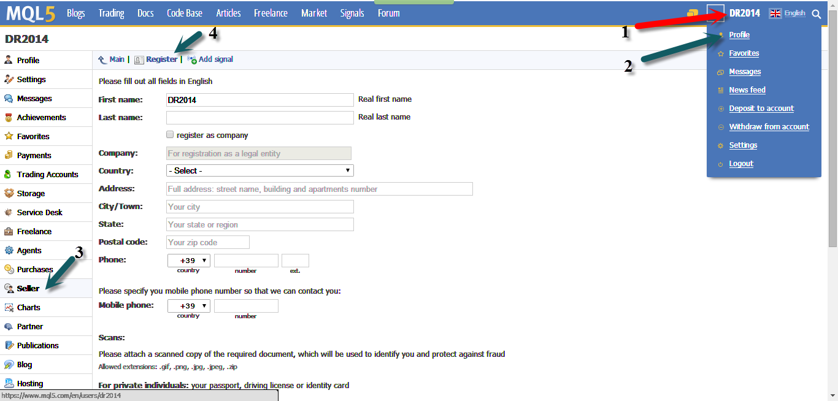Viewport: 838px width, 401px height.
Task: Click Profile in the user dropdown menu
Action: click(739, 35)
